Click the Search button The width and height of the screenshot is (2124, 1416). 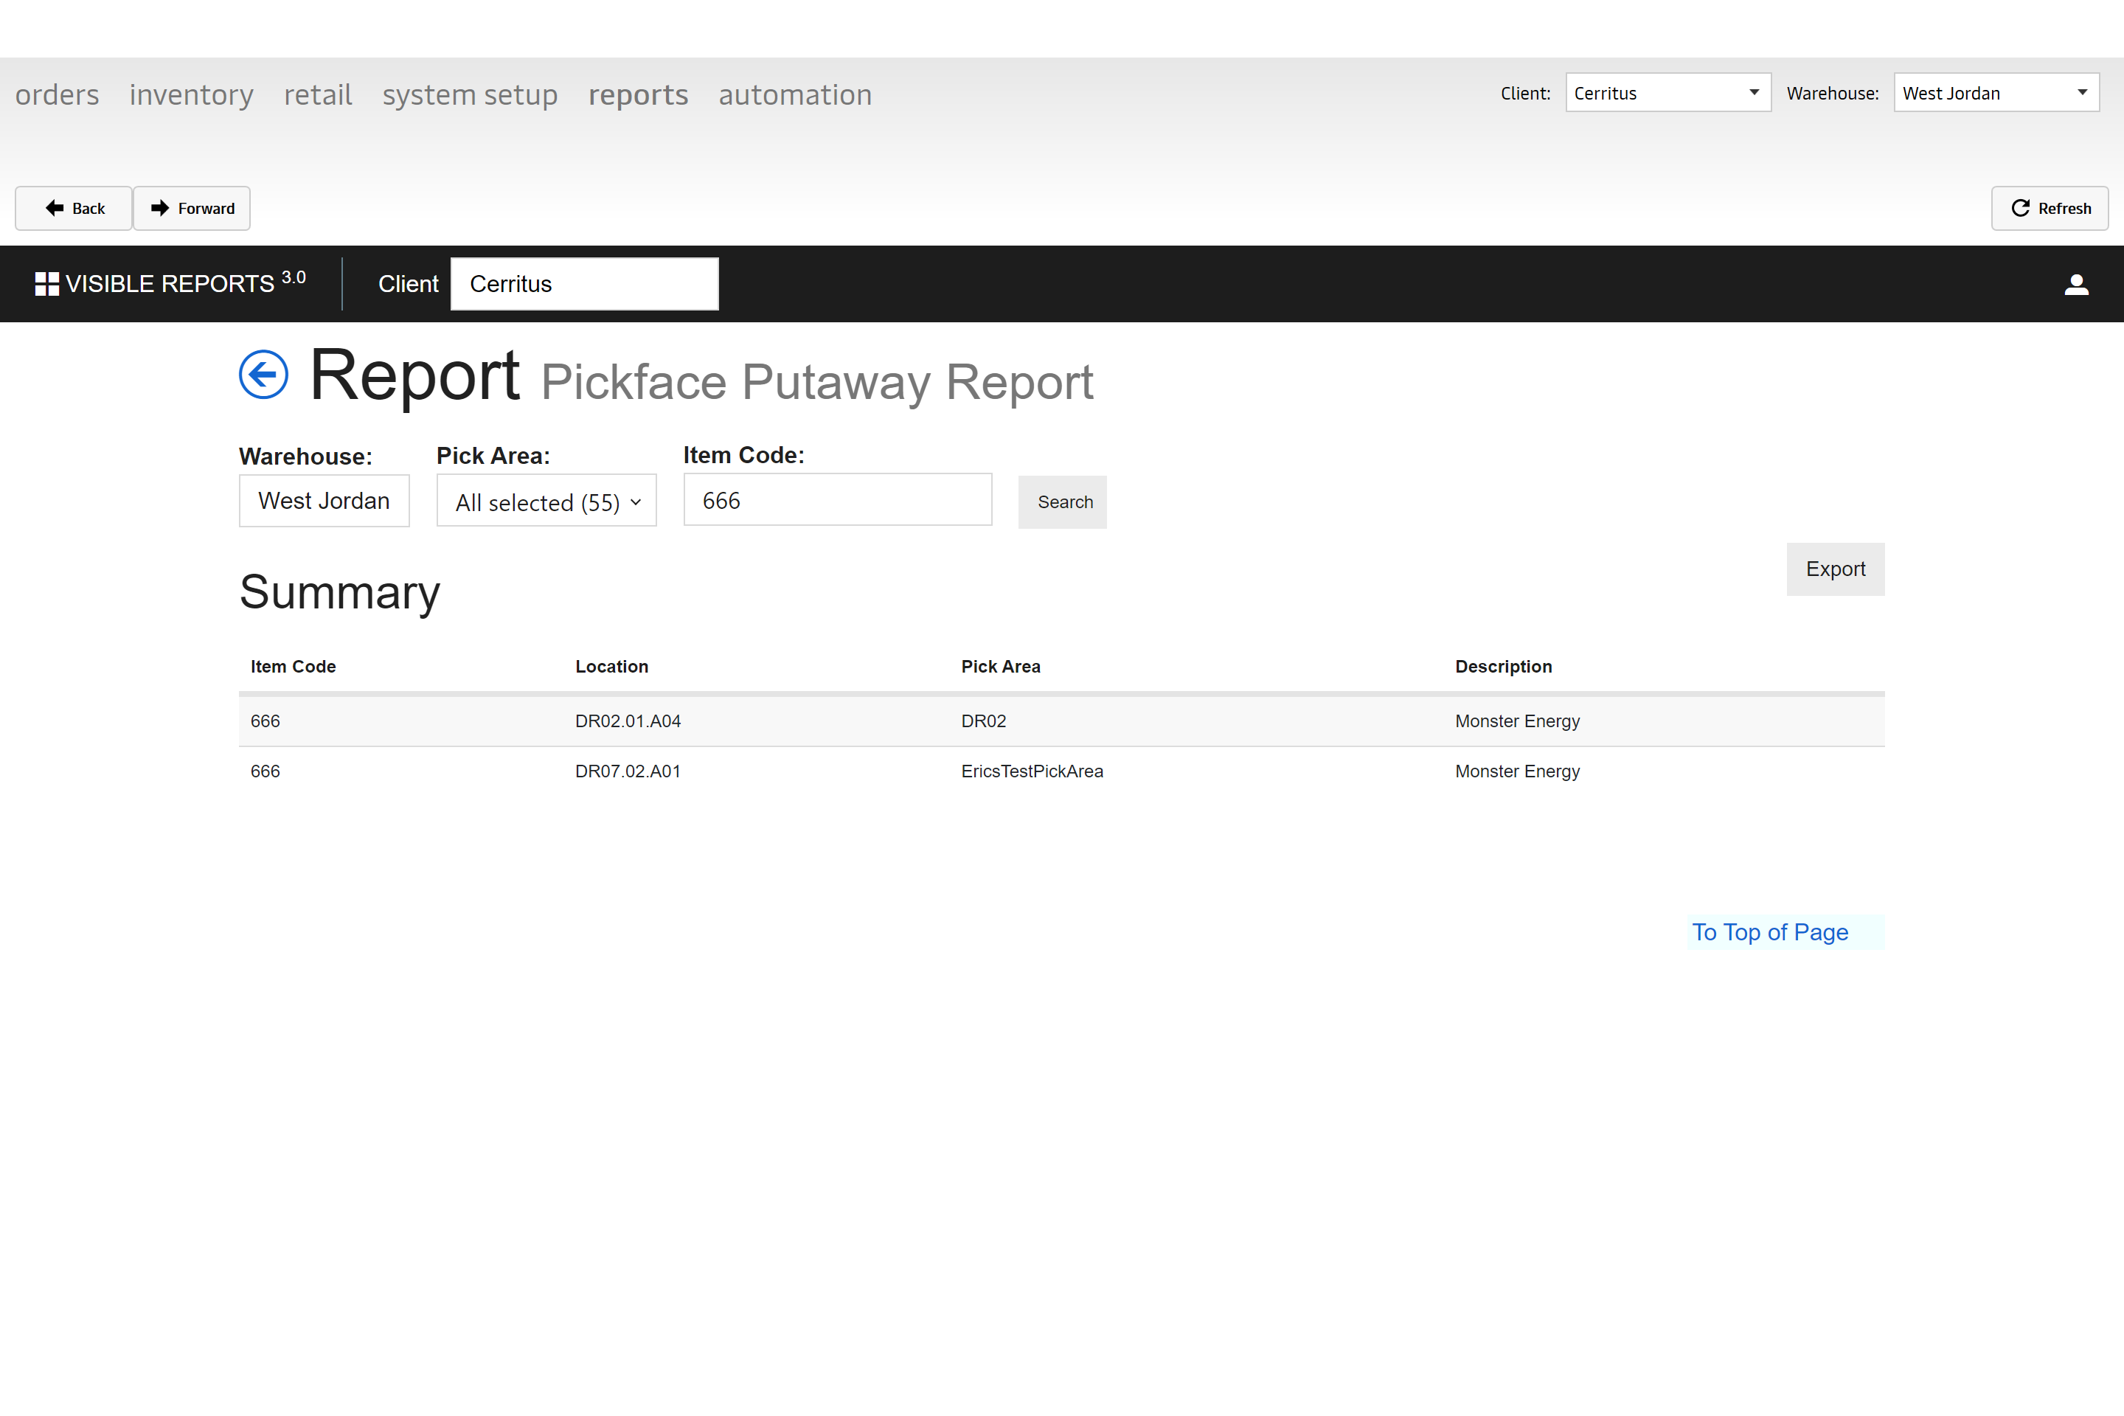point(1063,502)
